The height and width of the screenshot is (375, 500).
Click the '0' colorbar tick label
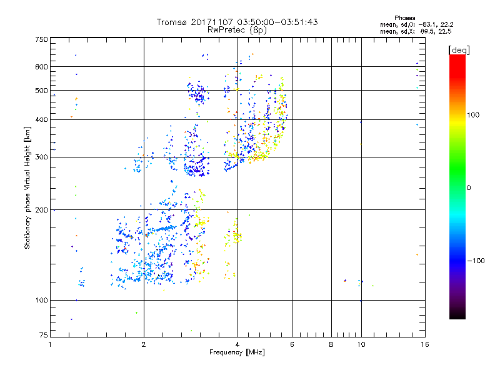tap(468, 187)
